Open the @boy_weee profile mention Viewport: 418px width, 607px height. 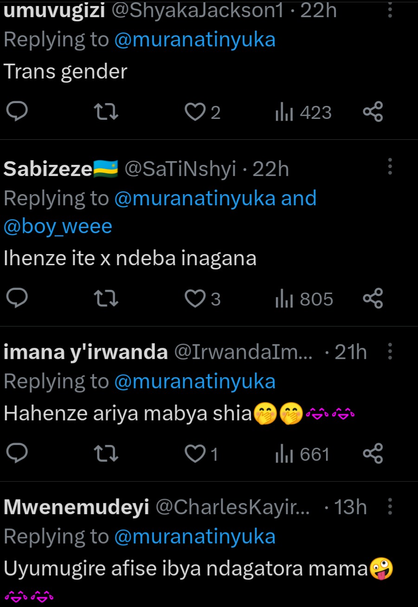point(58,226)
